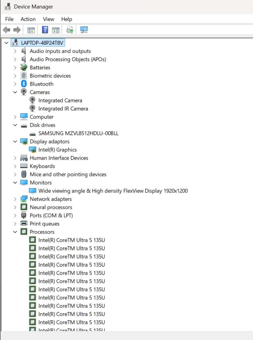Collapse the Processors category
The height and width of the screenshot is (340, 253).
(x=15, y=232)
